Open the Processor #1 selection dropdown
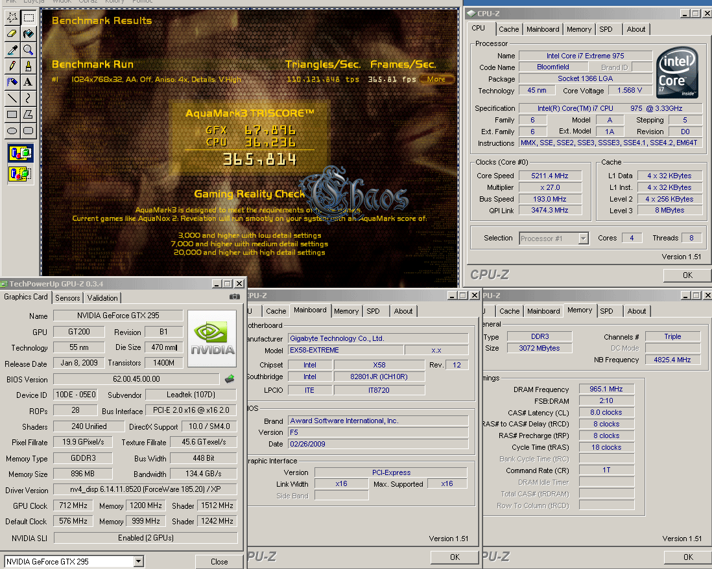Viewport: 712px width, 569px height. tap(584, 238)
